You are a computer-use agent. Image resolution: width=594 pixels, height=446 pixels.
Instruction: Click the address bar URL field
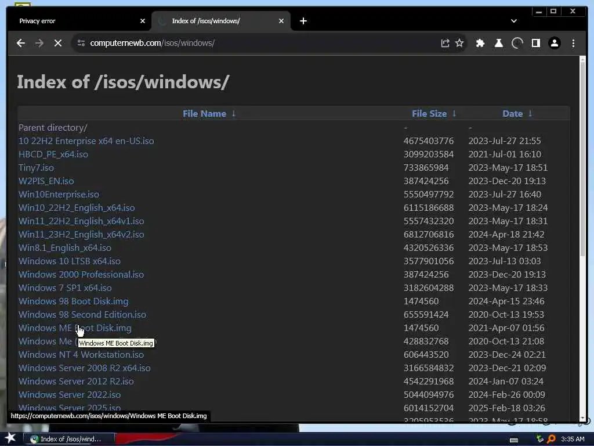[x=262, y=43]
